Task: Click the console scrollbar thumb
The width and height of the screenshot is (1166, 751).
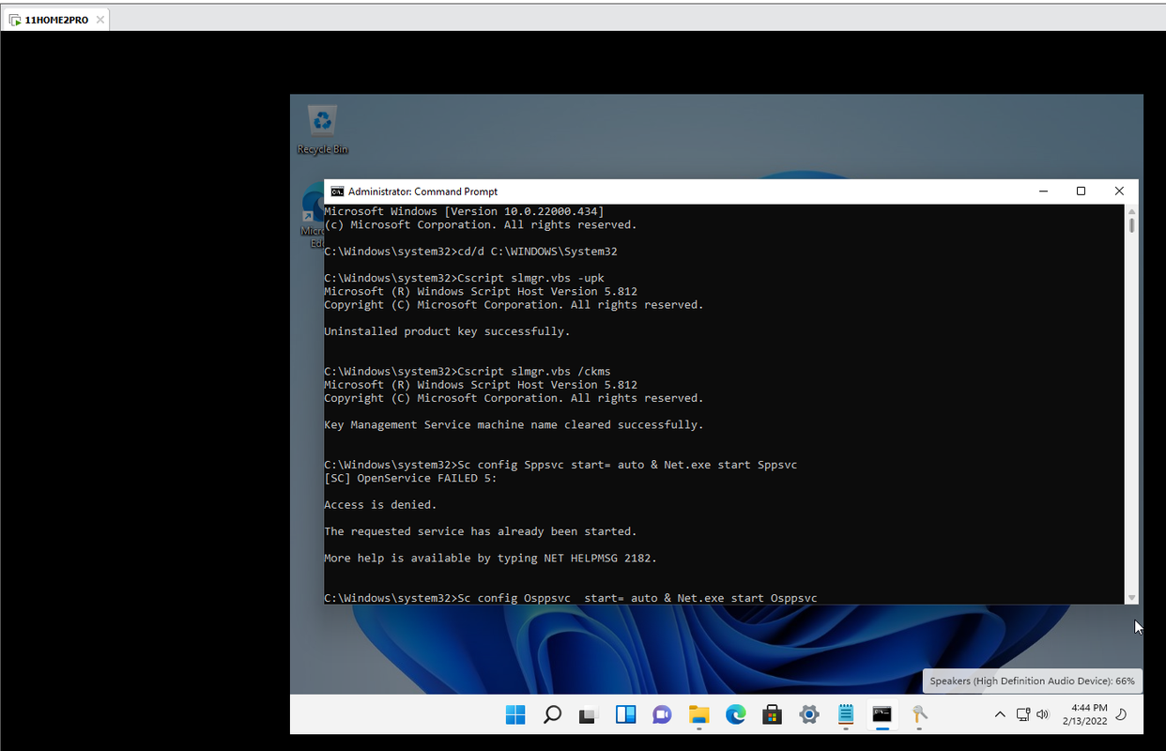Action: [x=1131, y=225]
